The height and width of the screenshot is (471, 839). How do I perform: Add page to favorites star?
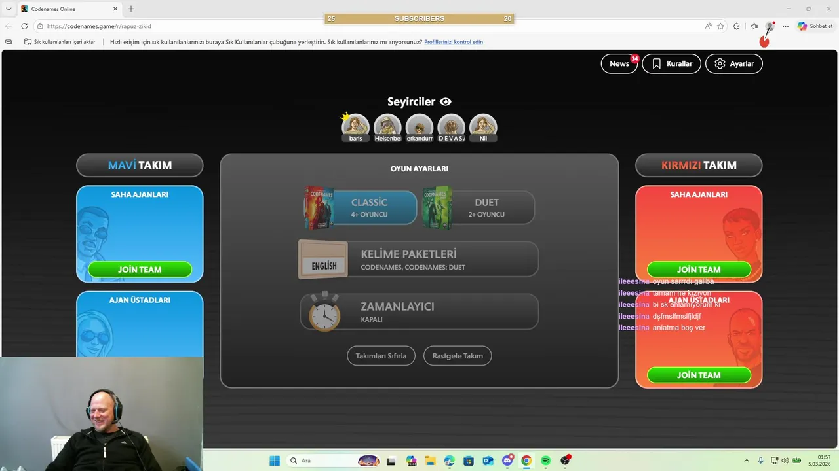pos(720,26)
